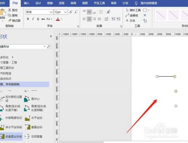Screen dimensions: 188x143
Task: Click the Copy (复制) icon
Action: tap(9, 15)
